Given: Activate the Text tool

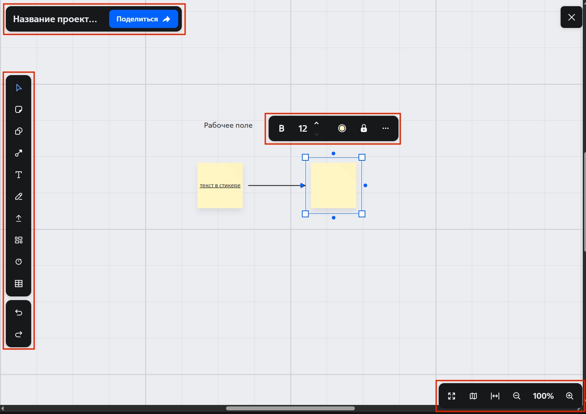Looking at the screenshot, I should coord(19,175).
